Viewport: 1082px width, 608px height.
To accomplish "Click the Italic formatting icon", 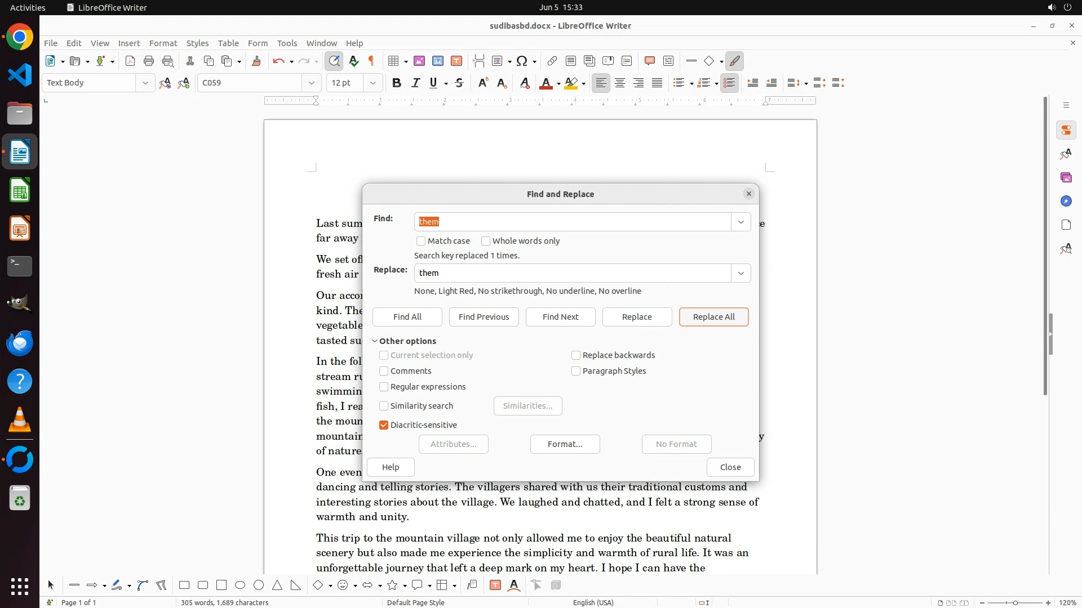I will 415,83.
